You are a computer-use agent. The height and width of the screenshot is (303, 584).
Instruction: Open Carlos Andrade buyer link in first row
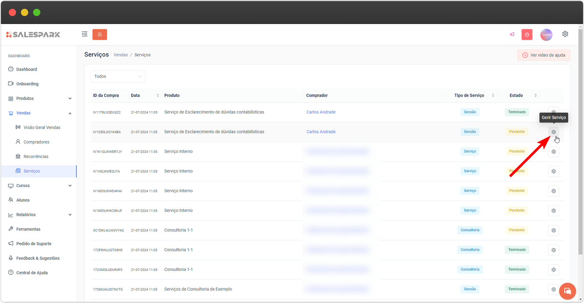pos(321,112)
